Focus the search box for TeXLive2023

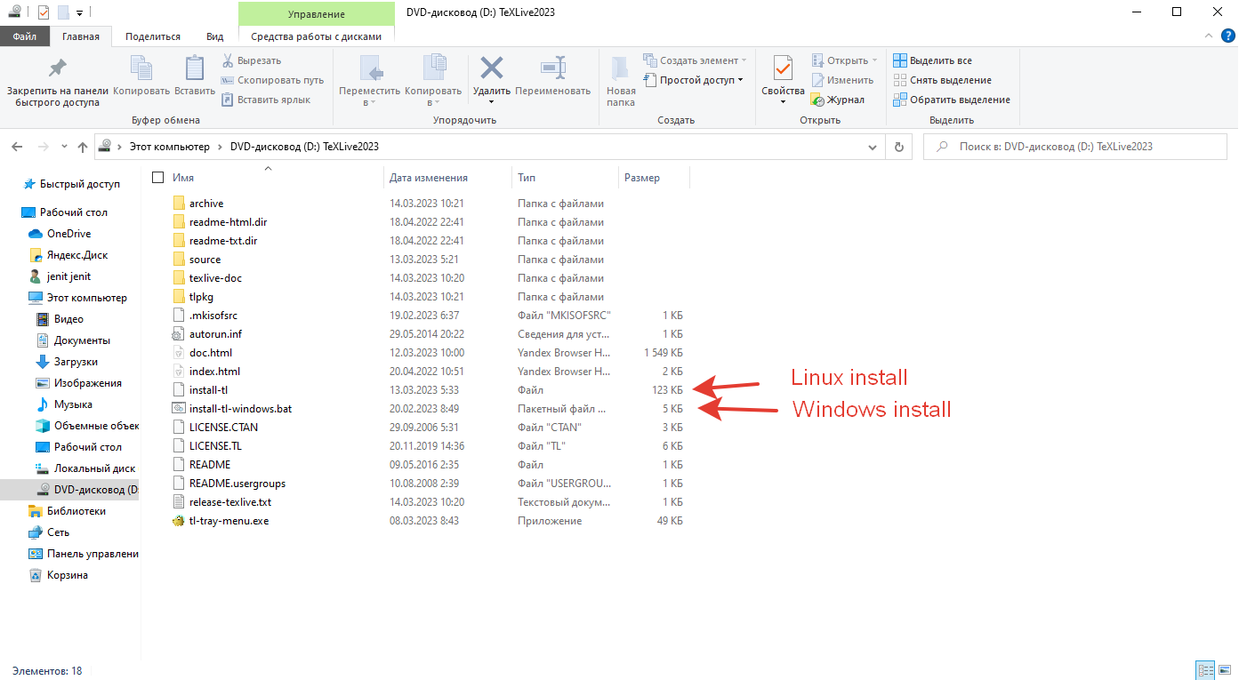[x=1074, y=147]
